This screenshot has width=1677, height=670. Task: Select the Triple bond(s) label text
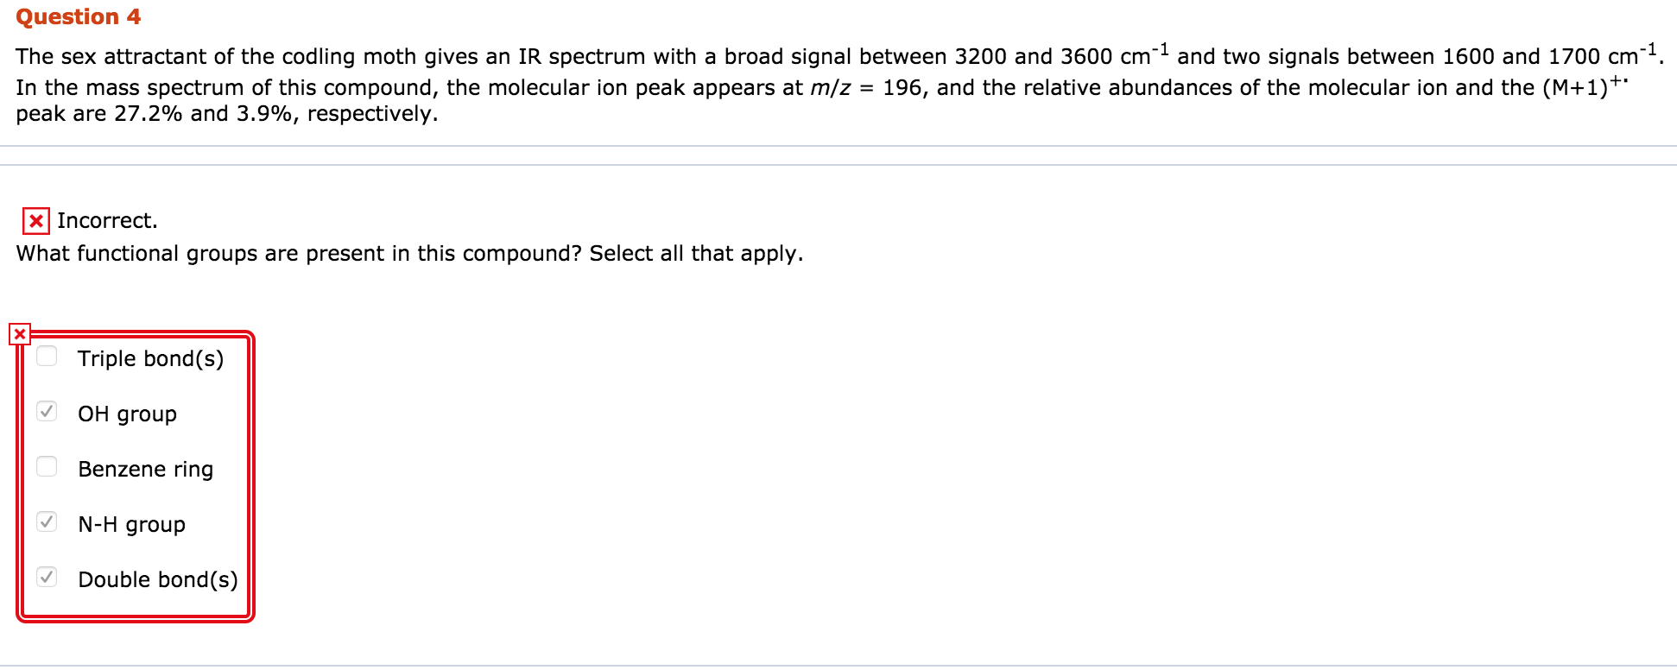coord(150,358)
